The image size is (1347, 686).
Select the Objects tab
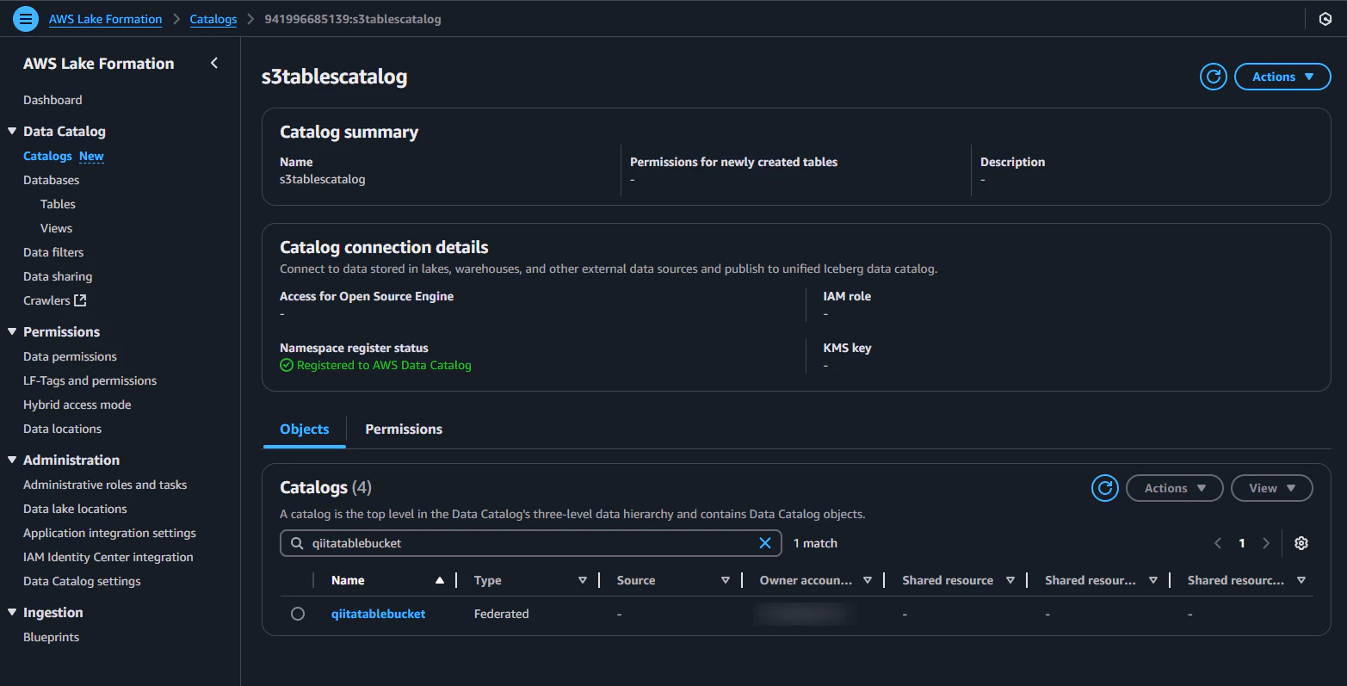305,429
